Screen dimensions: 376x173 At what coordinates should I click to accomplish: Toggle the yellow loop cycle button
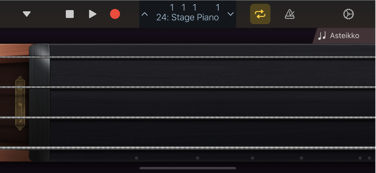(260, 14)
